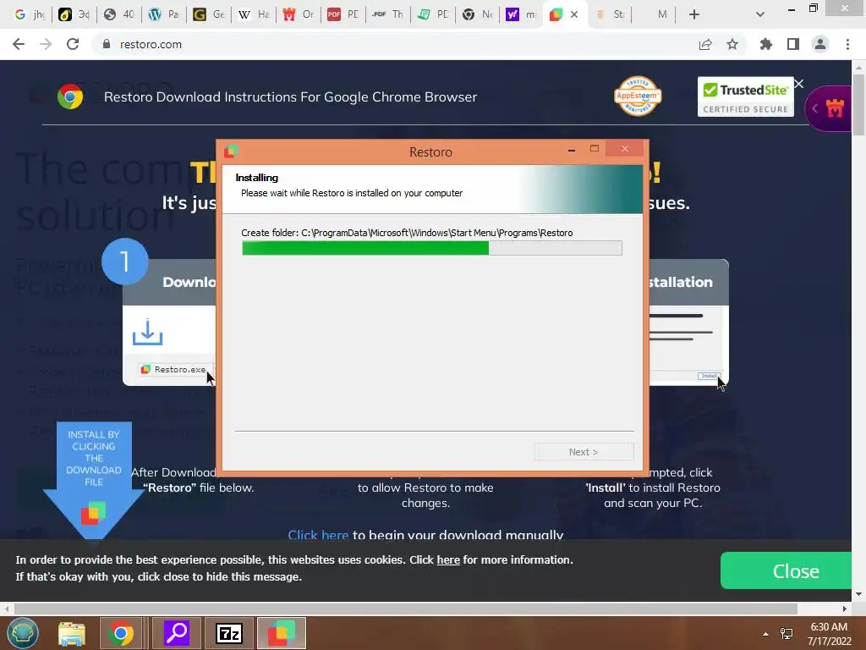866x650 pixels.
Task: Switch to the Yahoo 'mi' tab
Action: tap(522, 14)
